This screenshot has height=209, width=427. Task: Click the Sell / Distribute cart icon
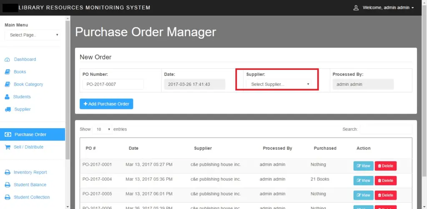tap(8, 147)
